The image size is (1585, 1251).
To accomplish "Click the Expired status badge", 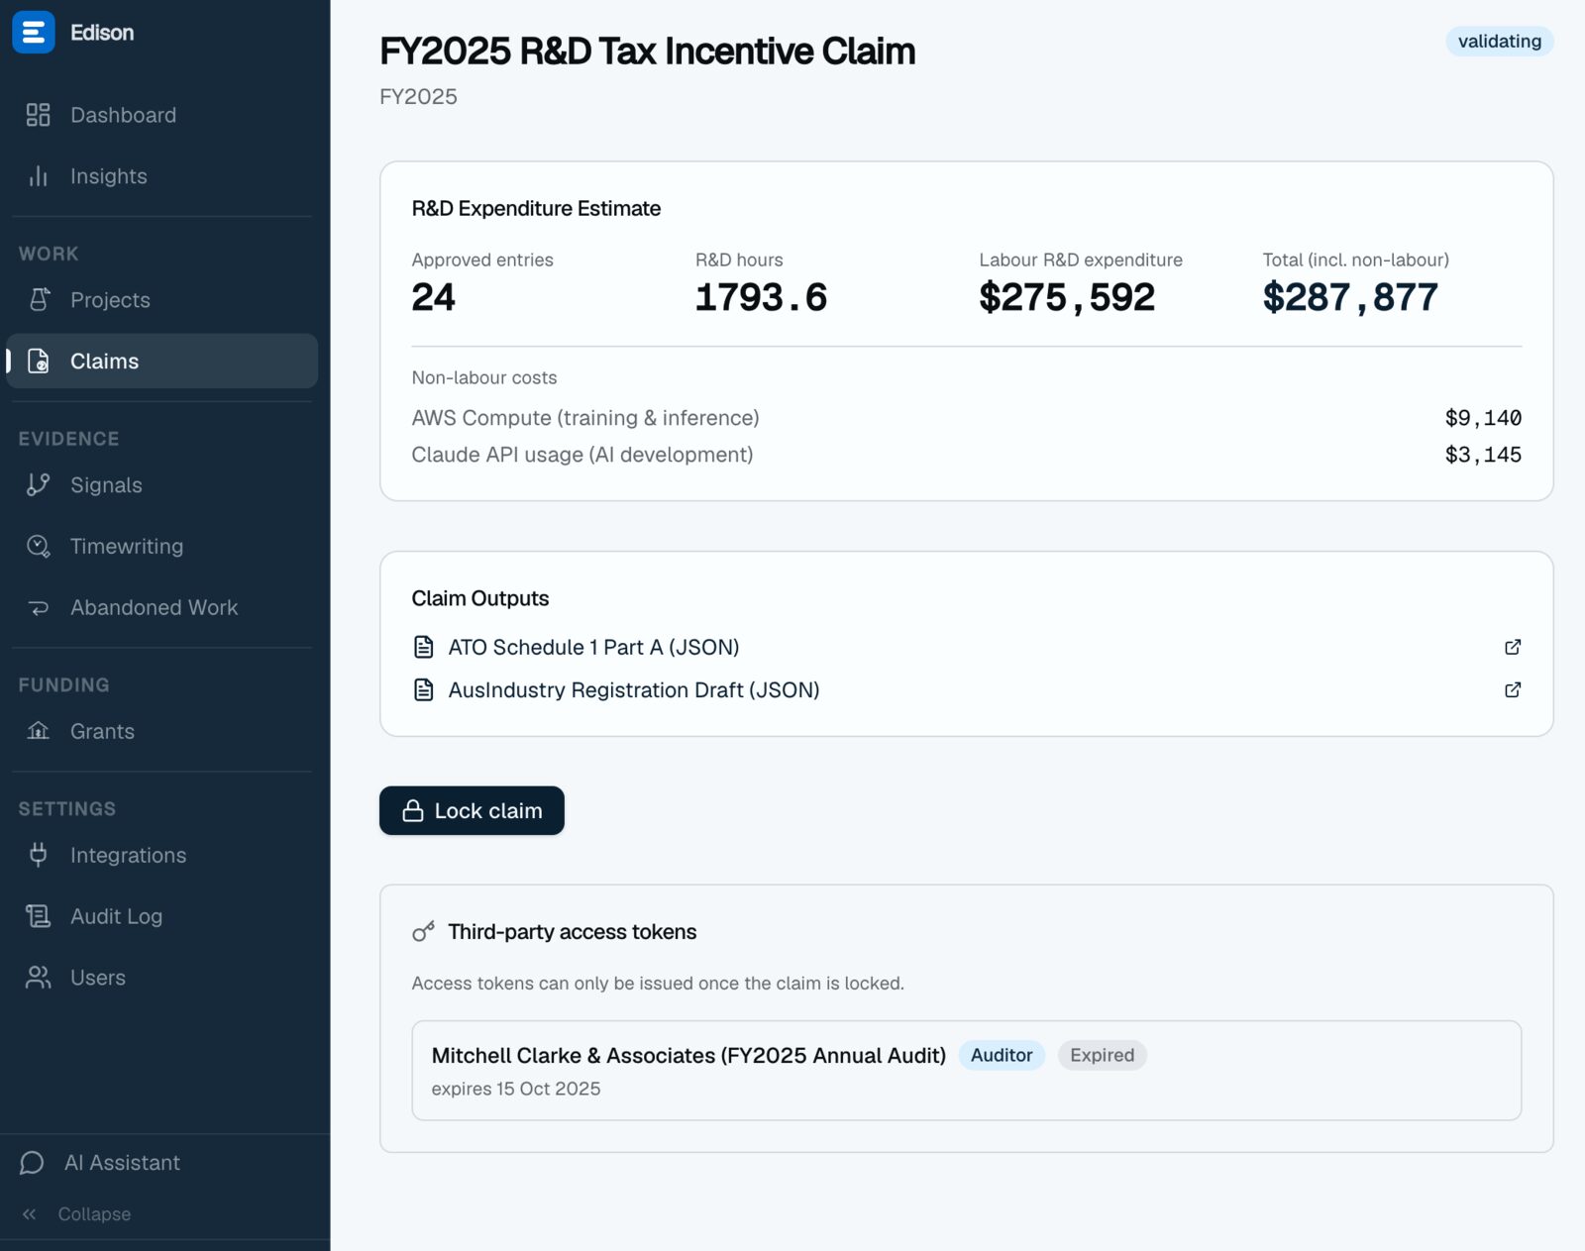I will pos(1102,1056).
